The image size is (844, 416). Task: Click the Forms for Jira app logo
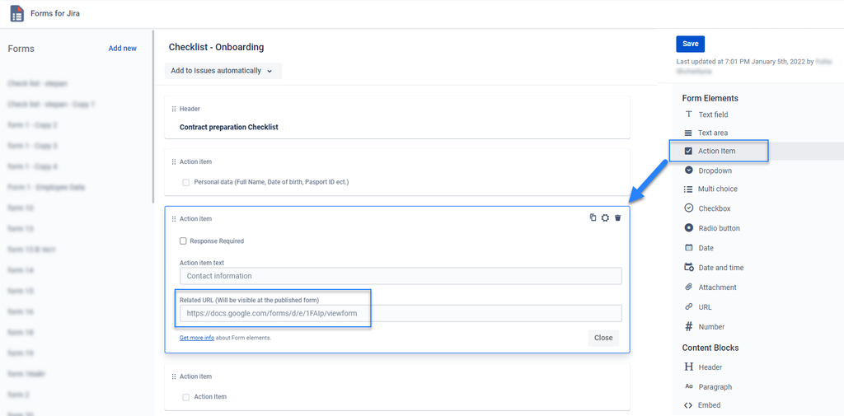point(17,13)
